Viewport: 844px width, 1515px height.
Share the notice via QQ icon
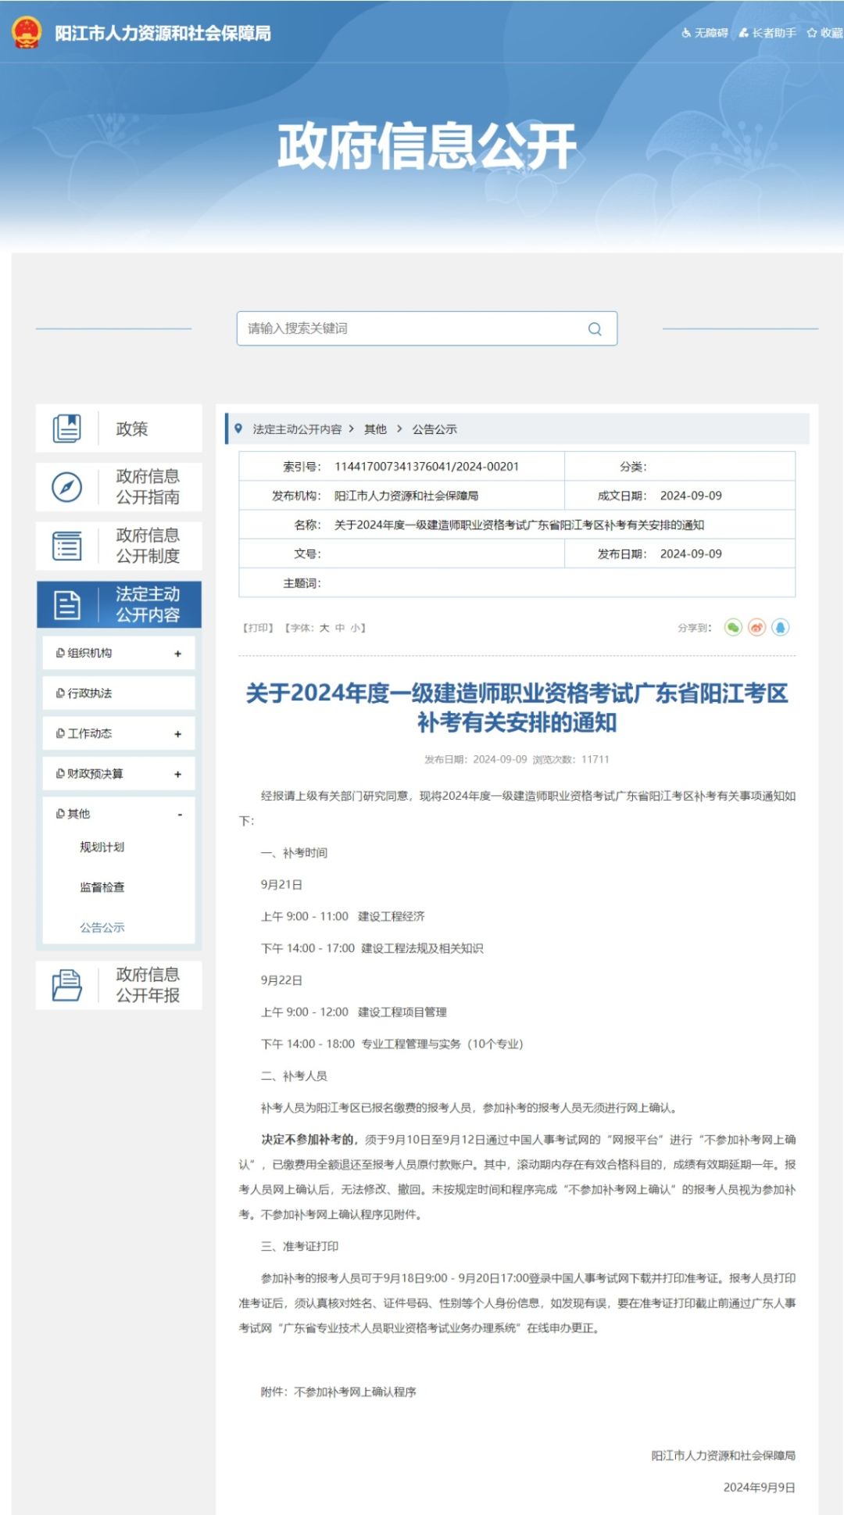point(781,628)
